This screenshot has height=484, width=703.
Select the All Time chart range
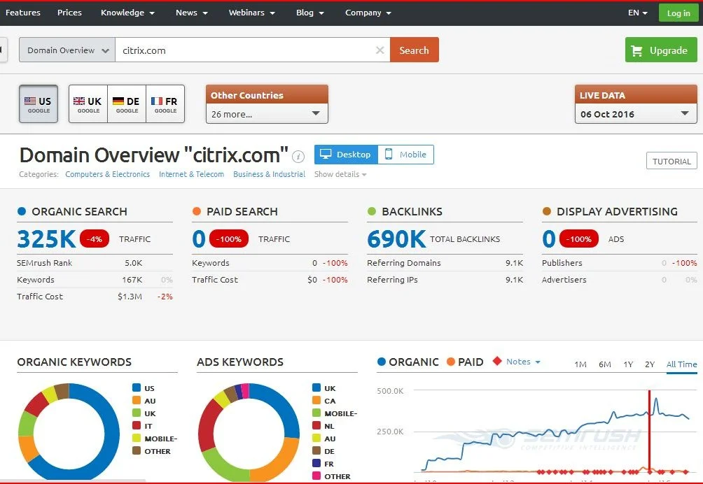tap(681, 364)
